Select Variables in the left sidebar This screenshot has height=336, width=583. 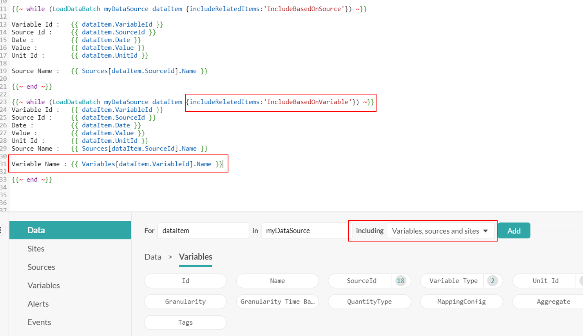coord(43,285)
